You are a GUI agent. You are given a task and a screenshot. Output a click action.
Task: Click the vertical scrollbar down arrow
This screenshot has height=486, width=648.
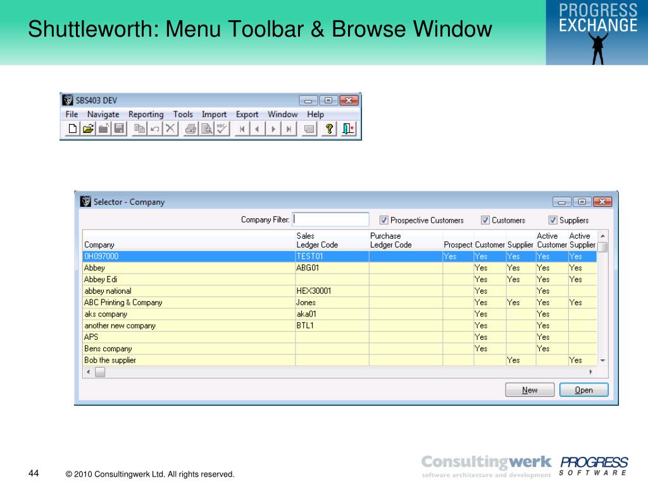pyautogui.click(x=602, y=361)
